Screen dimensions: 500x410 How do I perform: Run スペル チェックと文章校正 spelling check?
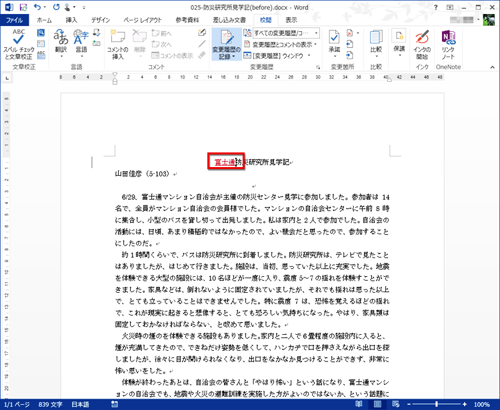19,44
